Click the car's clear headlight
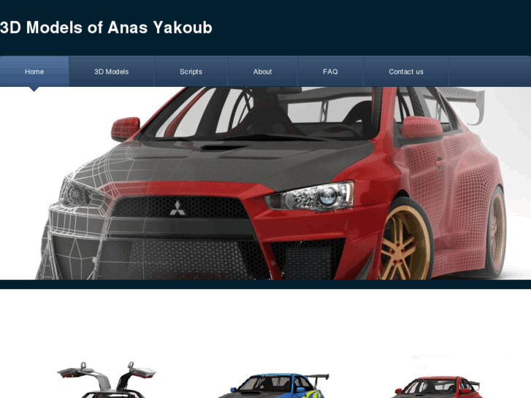531x398 pixels. coord(310,196)
